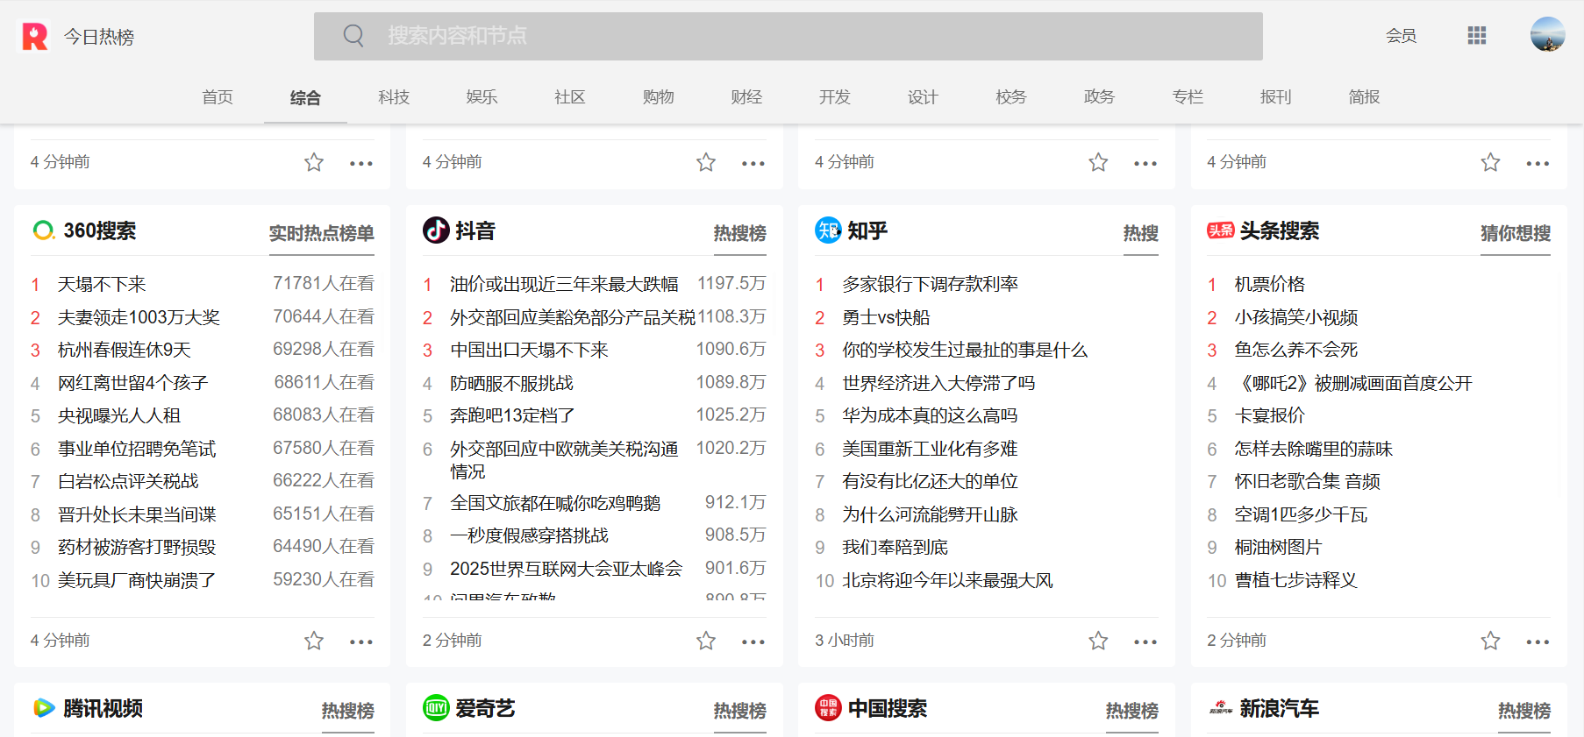Screen dimensions: 1584x737
Task: Open more options on card above 360搜索
Action: point(361,163)
